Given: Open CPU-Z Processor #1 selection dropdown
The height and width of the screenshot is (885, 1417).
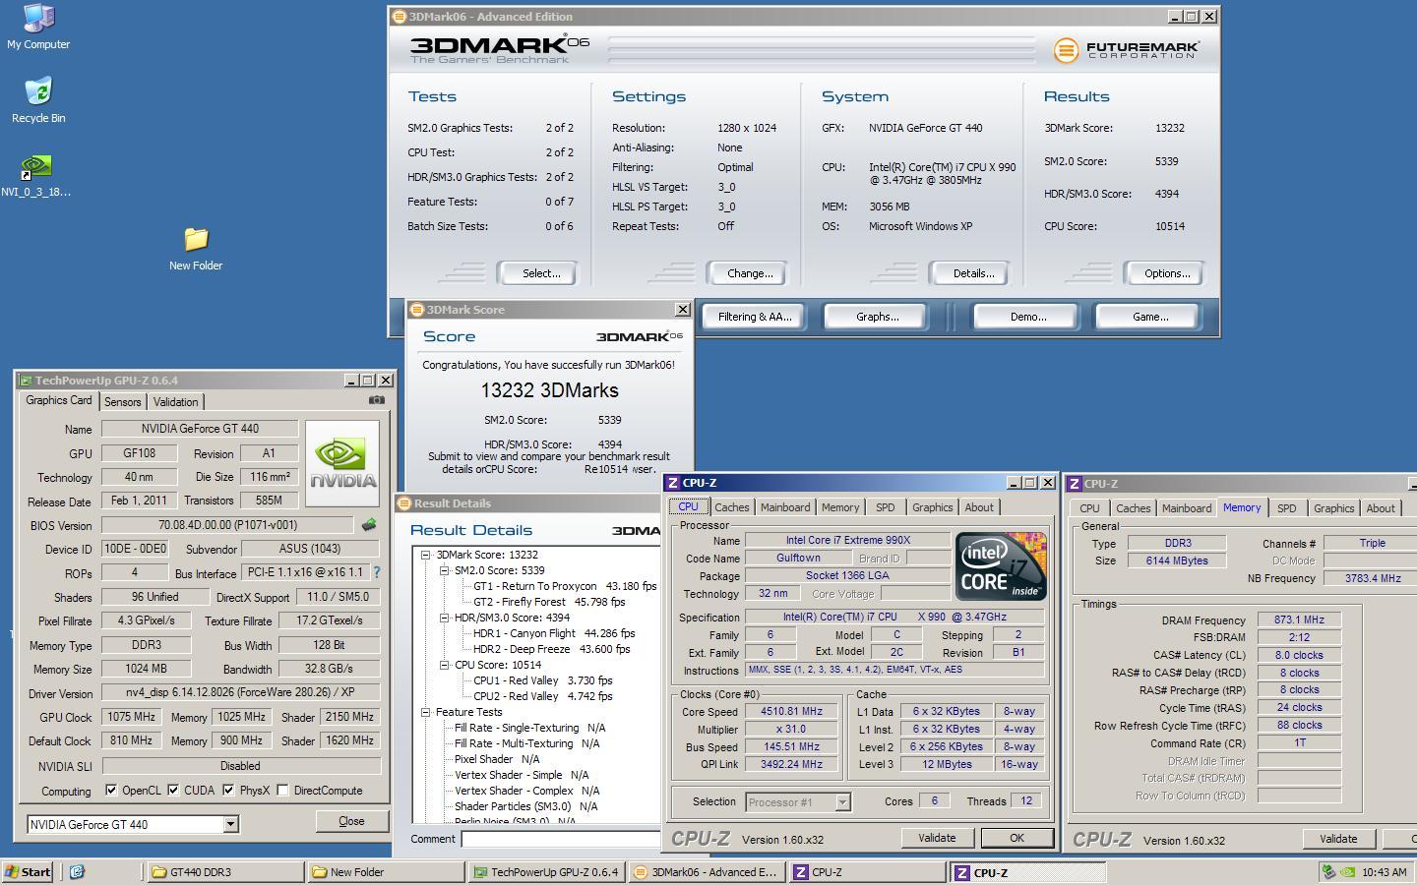Looking at the screenshot, I should pyautogui.click(x=842, y=802).
